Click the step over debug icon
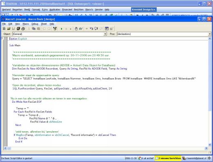The height and width of the screenshot is (162, 213). tap(96, 29)
